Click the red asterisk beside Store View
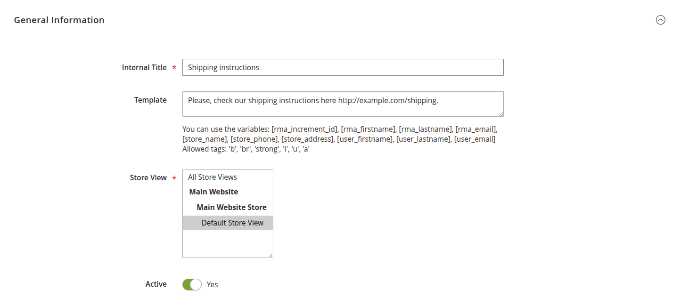This screenshot has height=306, width=680. pos(174,178)
